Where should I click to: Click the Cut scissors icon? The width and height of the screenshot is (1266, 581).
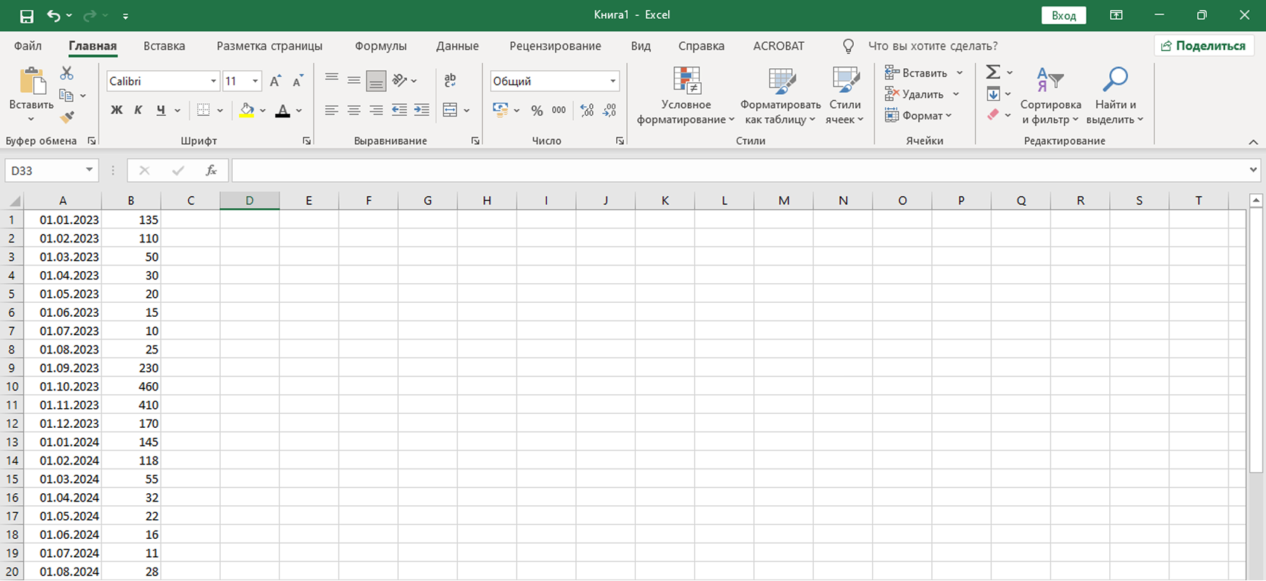(67, 73)
